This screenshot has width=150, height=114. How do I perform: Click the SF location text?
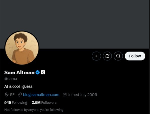pyautogui.click(x=12, y=95)
